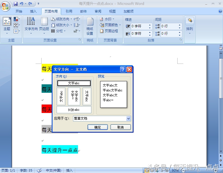Select right vertical rotated text direction
The width and height of the screenshot is (223, 173).
click(x=87, y=96)
